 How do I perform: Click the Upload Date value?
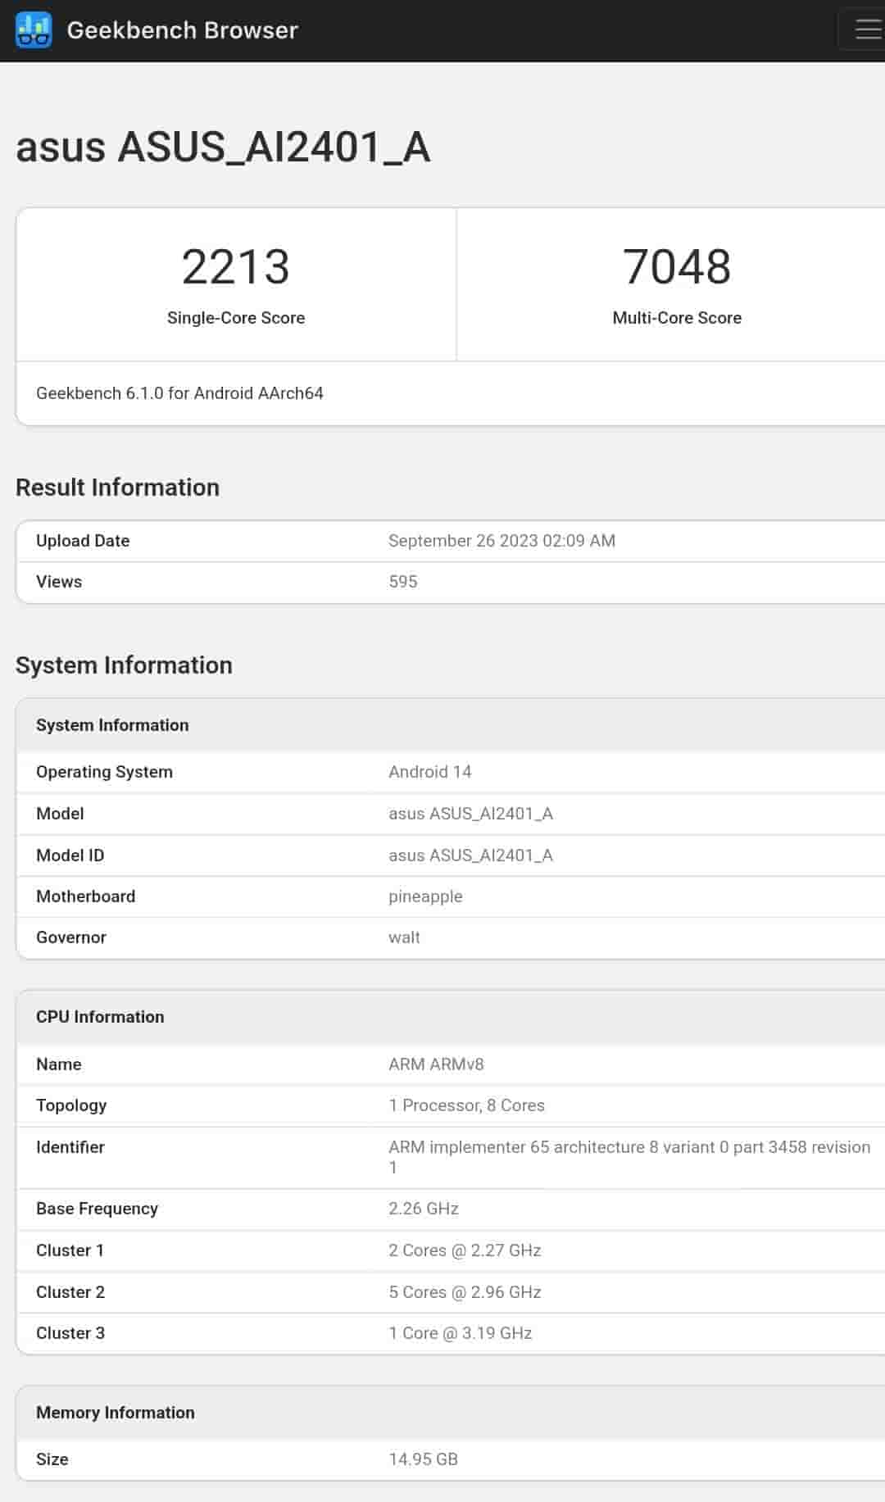tap(501, 541)
